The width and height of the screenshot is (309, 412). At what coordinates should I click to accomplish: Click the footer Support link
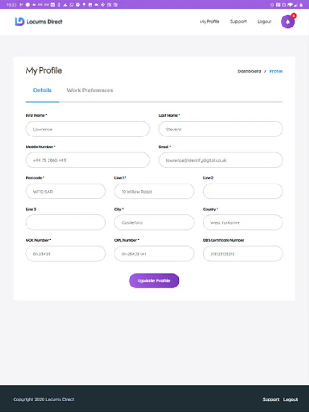click(x=271, y=400)
